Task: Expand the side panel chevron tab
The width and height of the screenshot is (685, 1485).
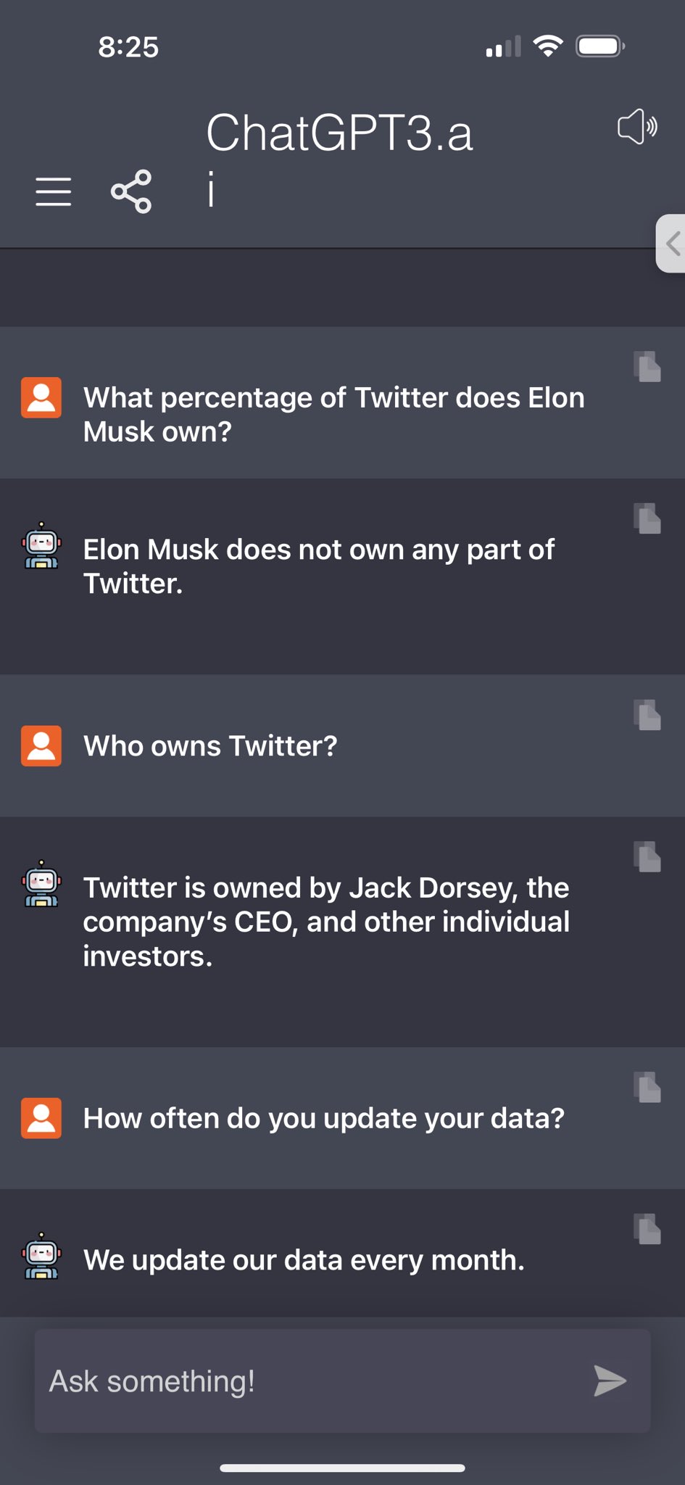Action: click(x=671, y=244)
